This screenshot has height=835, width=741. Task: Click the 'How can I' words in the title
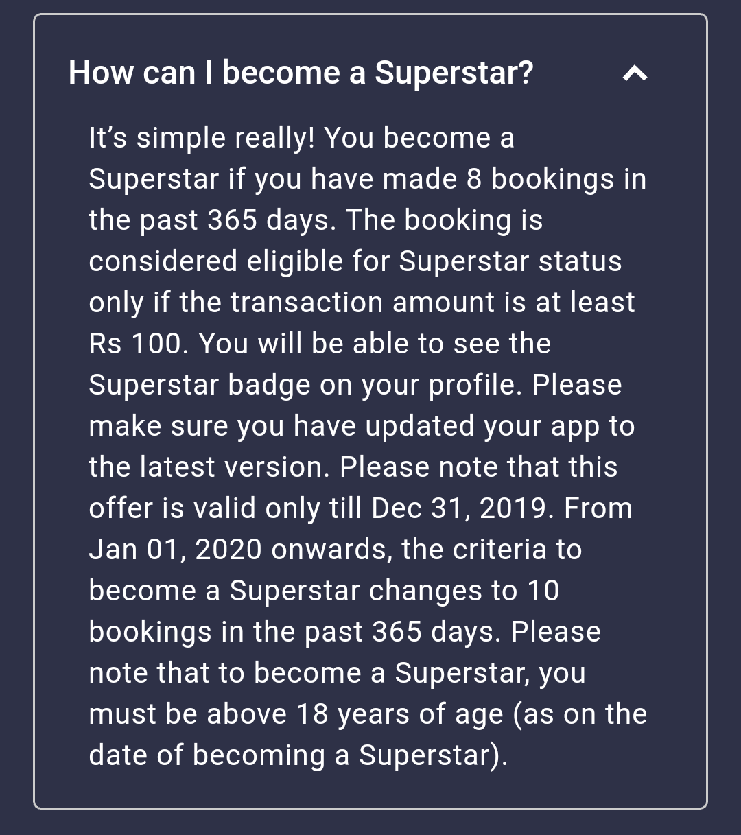click(141, 73)
